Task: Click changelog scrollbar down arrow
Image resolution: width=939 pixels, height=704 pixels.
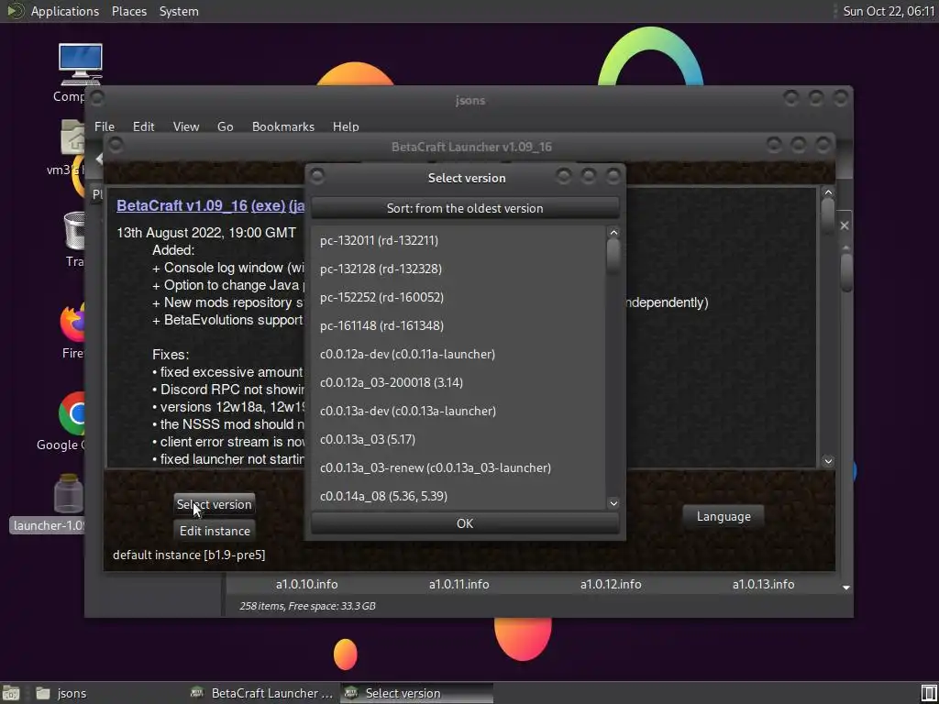Action: click(x=828, y=461)
